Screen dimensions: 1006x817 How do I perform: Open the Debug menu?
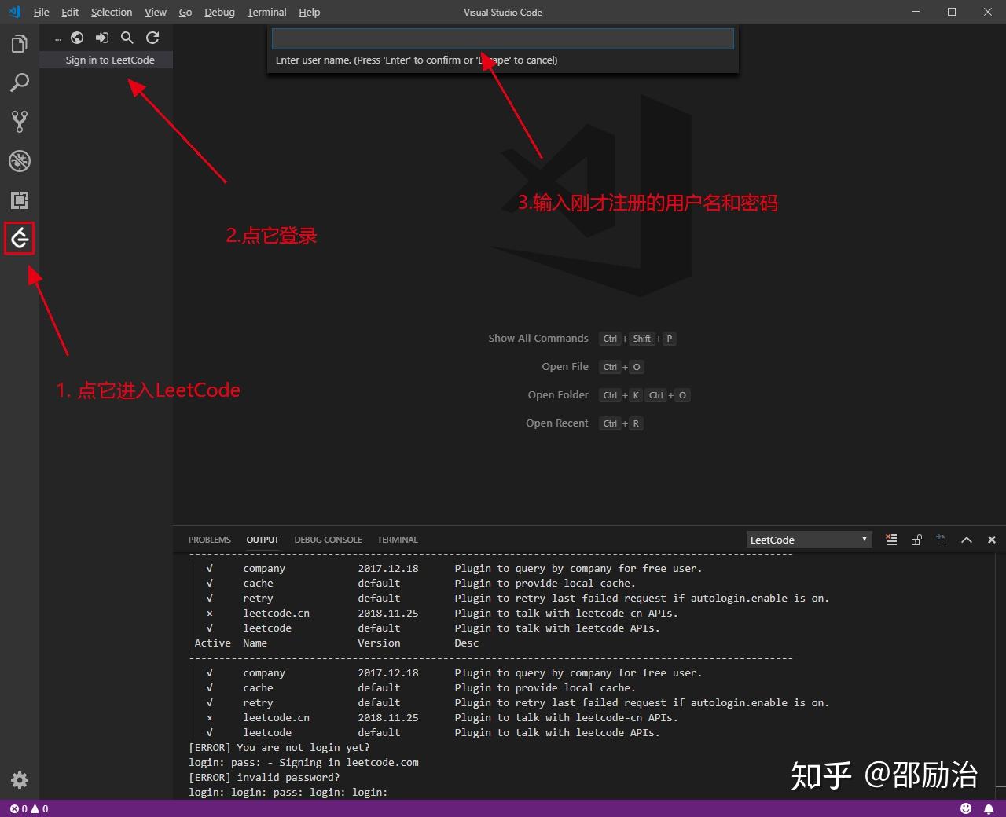(x=219, y=12)
